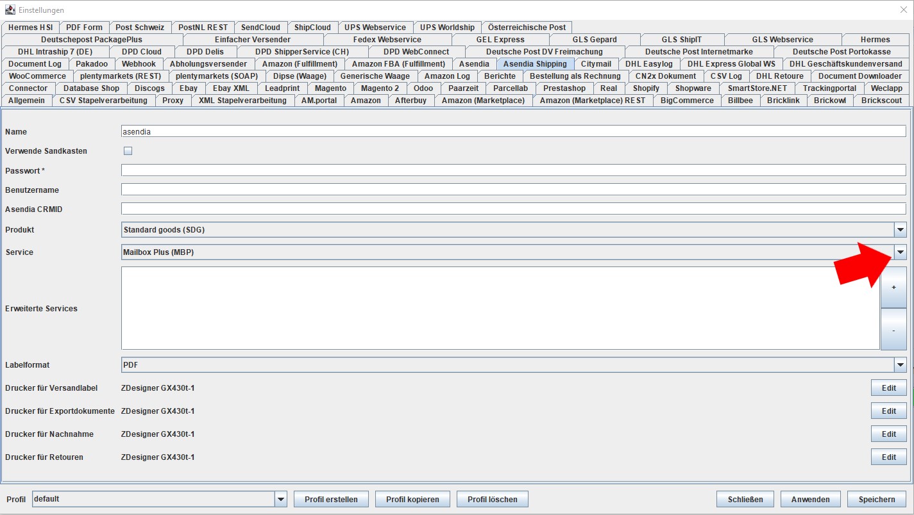Open the Berichte tab
This screenshot has height=515, width=914.
500,76
